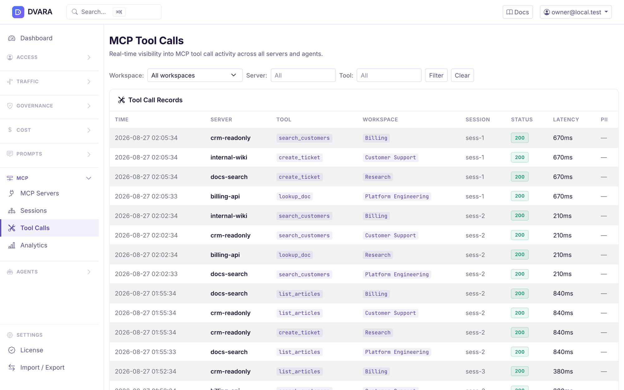
Task: Expand the Cost section chevron
Action: point(89,130)
